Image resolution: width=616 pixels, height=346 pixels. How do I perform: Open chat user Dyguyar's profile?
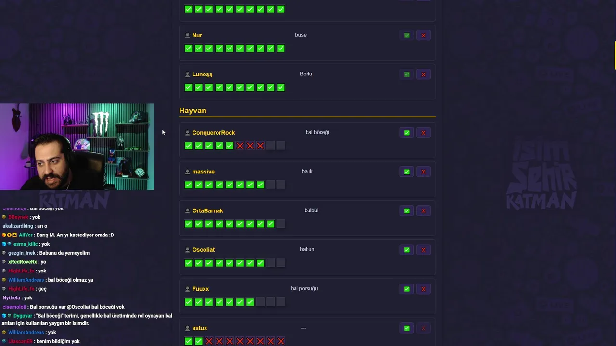point(23,316)
